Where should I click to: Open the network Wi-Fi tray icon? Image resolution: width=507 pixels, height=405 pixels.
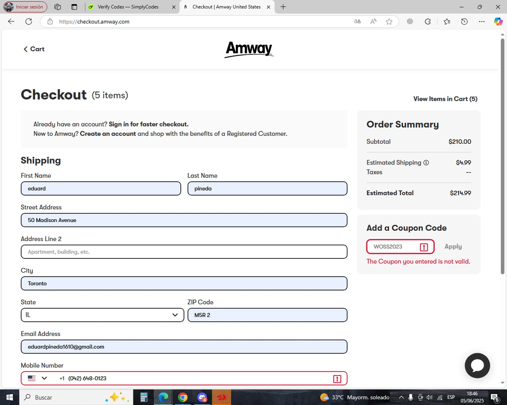click(440, 397)
